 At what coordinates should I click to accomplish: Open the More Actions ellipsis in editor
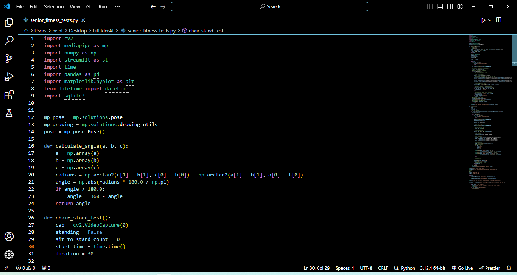tap(509, 20)
